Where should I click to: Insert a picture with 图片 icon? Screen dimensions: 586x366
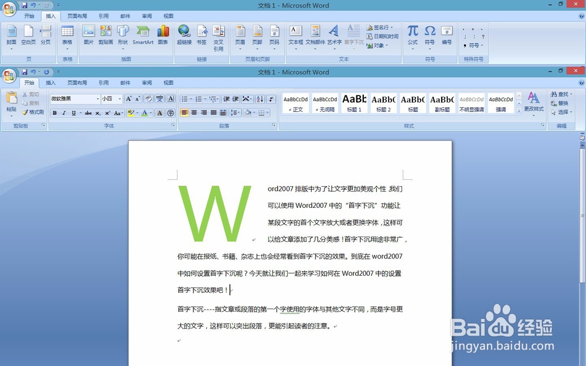[88, 36]
